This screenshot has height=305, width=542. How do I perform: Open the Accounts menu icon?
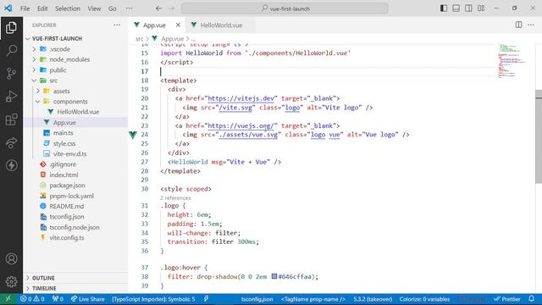click(x=11, y=258)
